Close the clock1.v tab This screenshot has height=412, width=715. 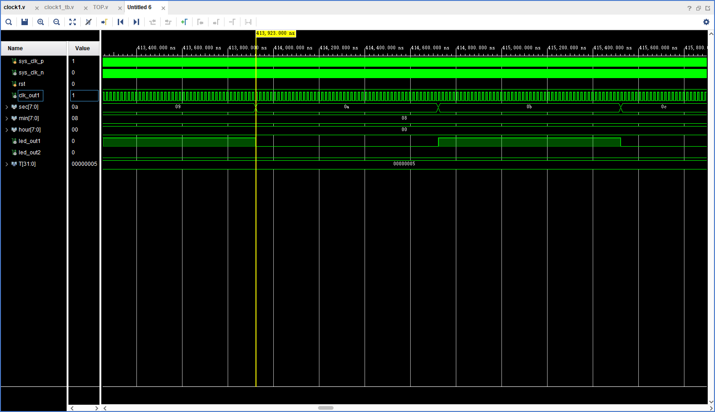37,8
